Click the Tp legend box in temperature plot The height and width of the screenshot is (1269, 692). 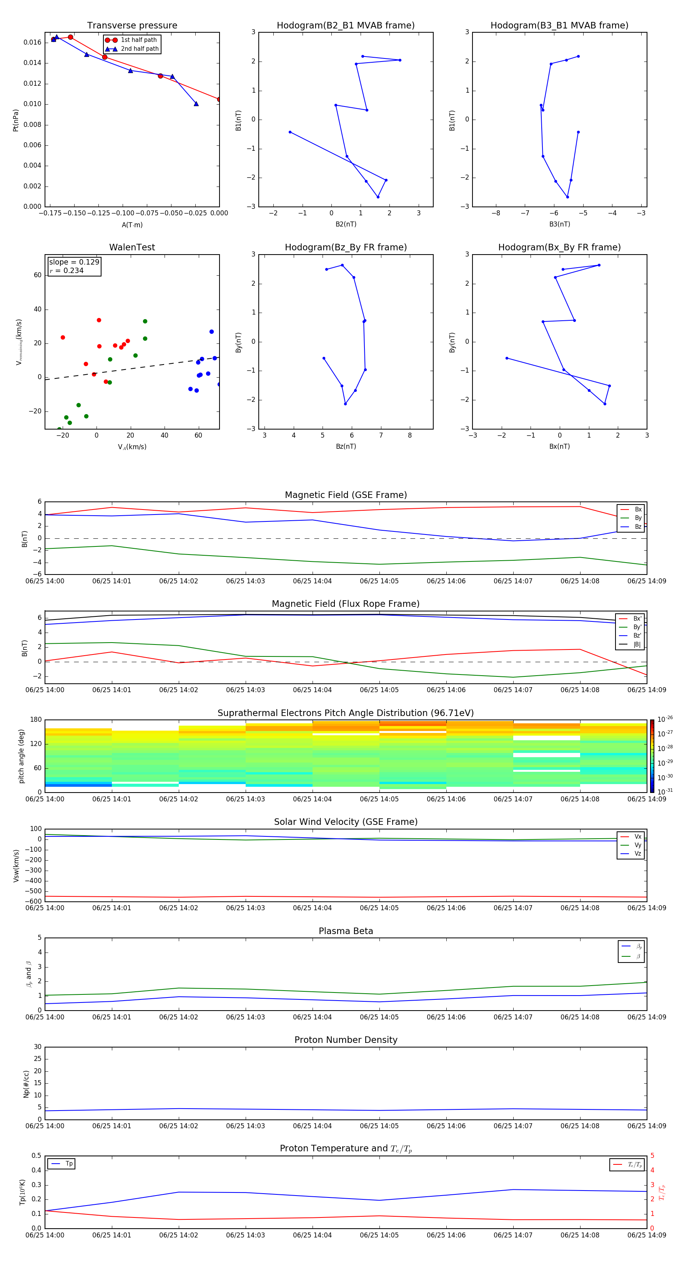point(62,1164)
